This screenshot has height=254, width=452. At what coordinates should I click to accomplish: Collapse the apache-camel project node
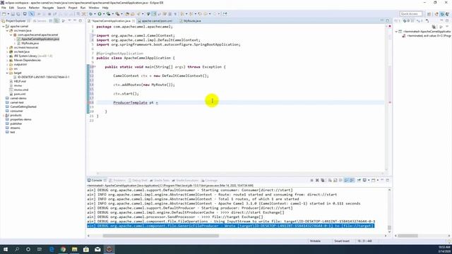point(4,26)
